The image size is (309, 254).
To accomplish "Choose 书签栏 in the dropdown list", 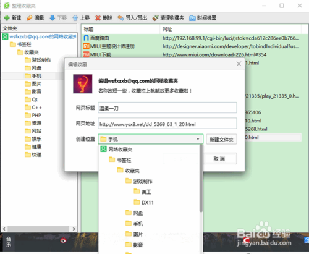I will click(120, 160).
